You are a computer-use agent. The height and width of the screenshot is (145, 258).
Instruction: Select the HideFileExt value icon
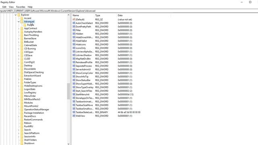[74, 41]
